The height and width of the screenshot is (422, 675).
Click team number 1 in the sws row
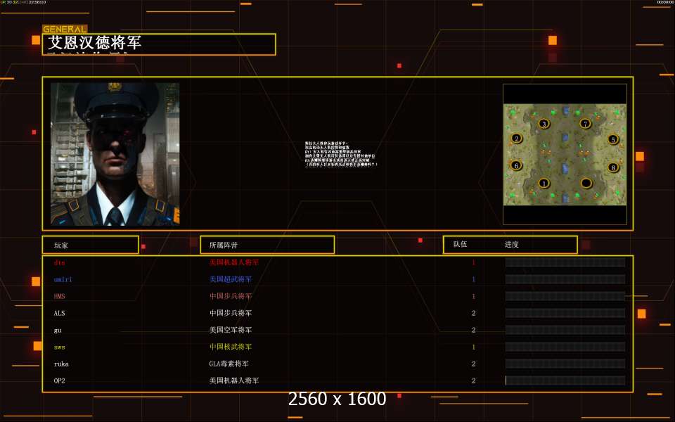473,347
